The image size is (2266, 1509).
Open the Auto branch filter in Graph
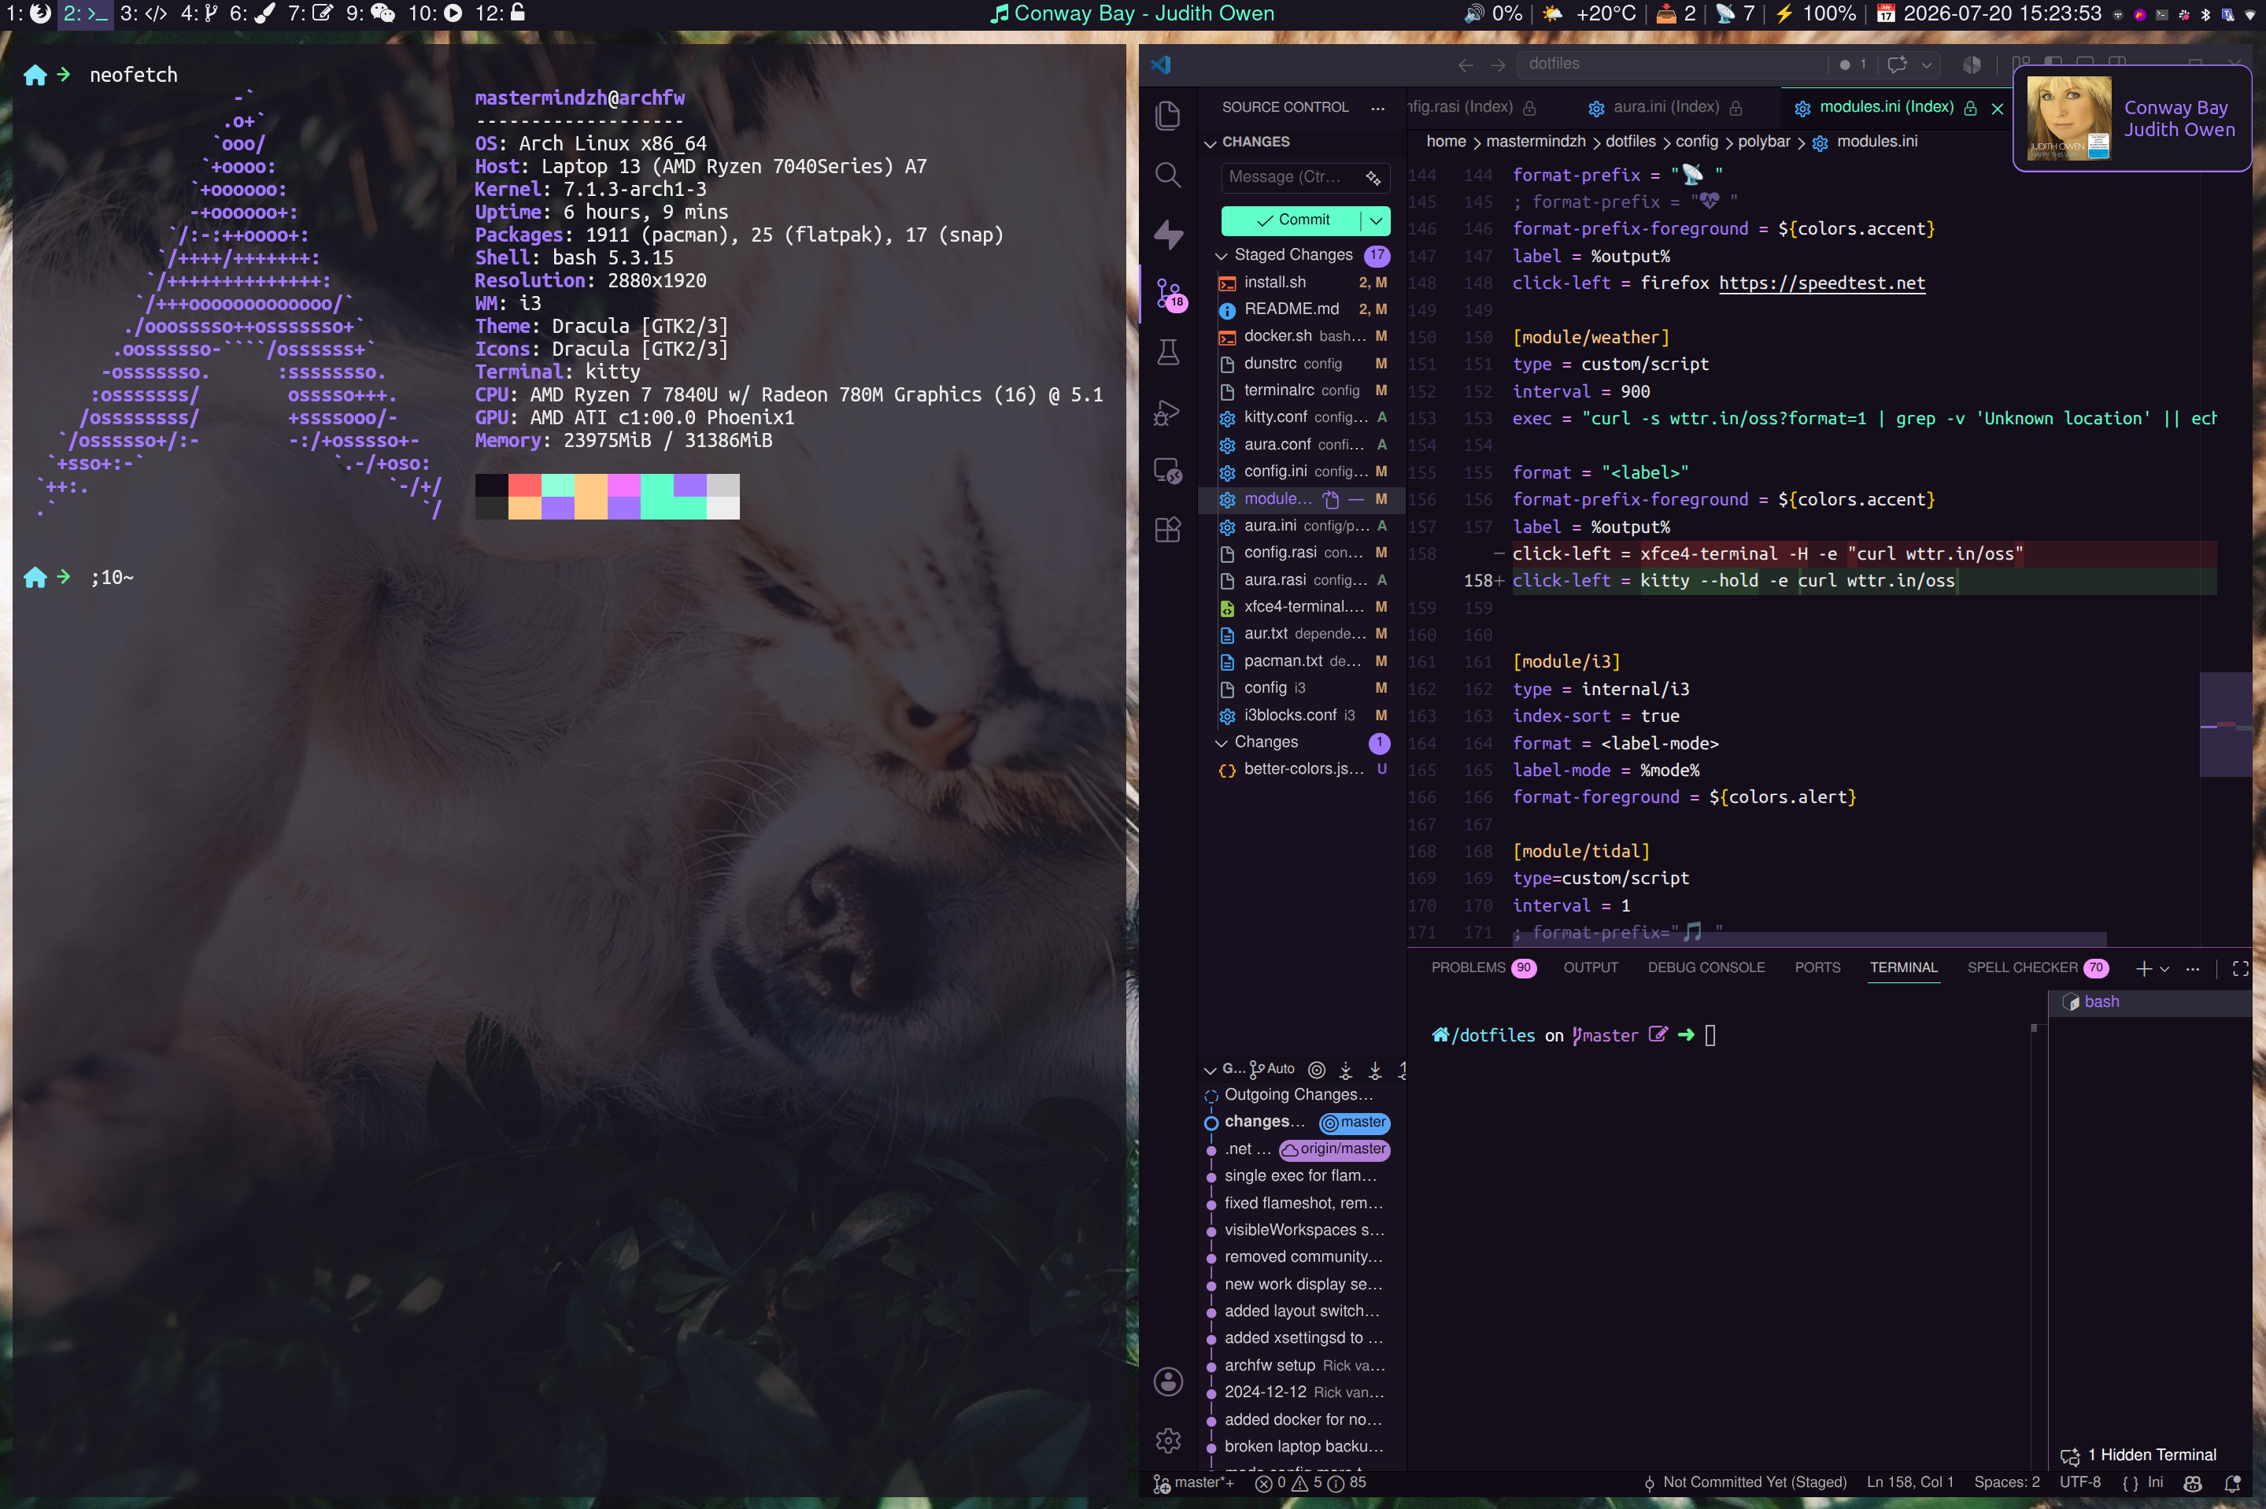[x=1272, y=1069]
